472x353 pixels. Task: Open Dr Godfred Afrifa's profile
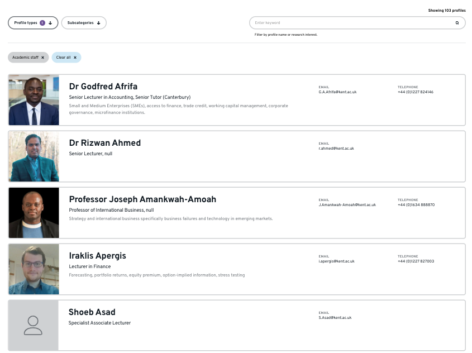pyautogui.click(x=103, y=87)
